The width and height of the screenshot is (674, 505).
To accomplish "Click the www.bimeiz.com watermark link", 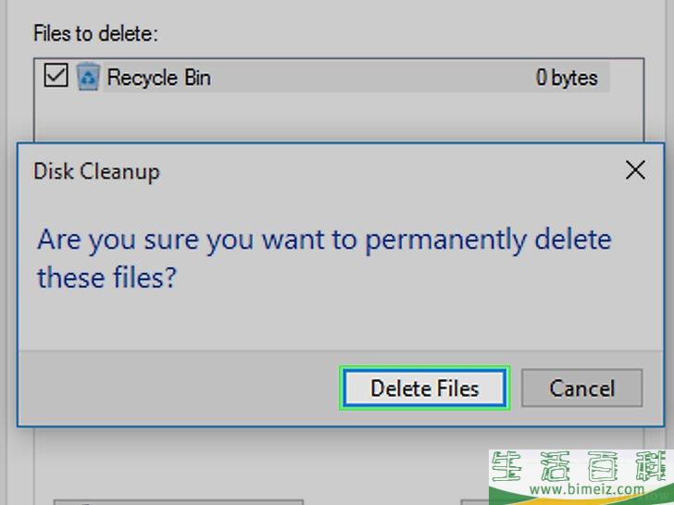I will coord(586,488).
